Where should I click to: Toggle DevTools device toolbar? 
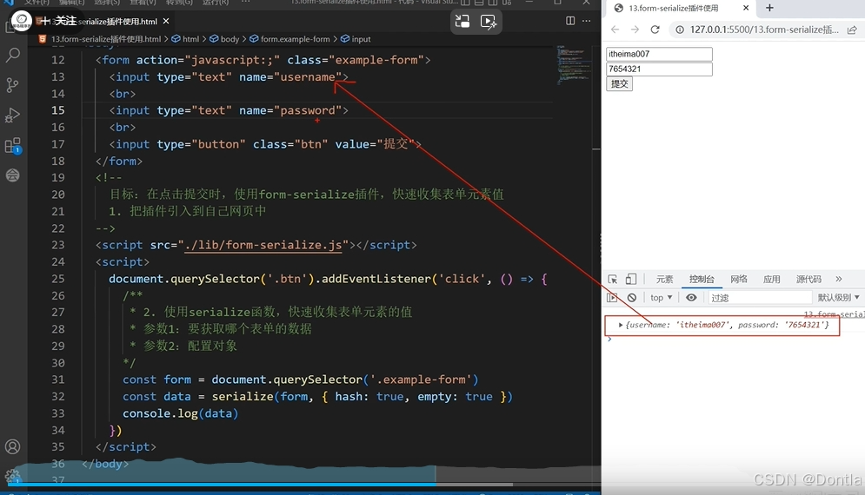630,280
